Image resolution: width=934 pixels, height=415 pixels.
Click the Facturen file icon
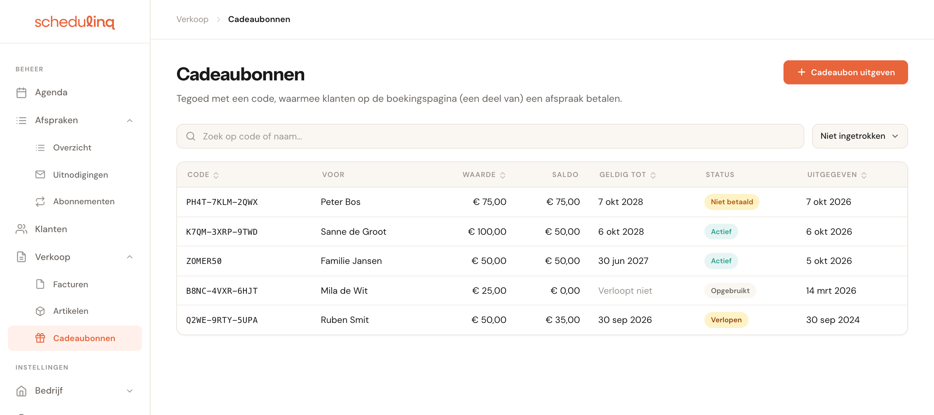click(40, 284)
